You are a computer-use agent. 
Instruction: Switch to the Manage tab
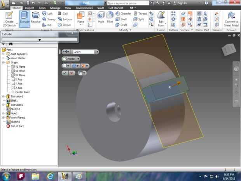[x=55, y=8]
